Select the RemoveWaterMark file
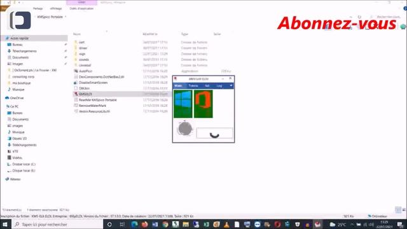This screenshot has height=229, width=407. [x=92, y=106]
